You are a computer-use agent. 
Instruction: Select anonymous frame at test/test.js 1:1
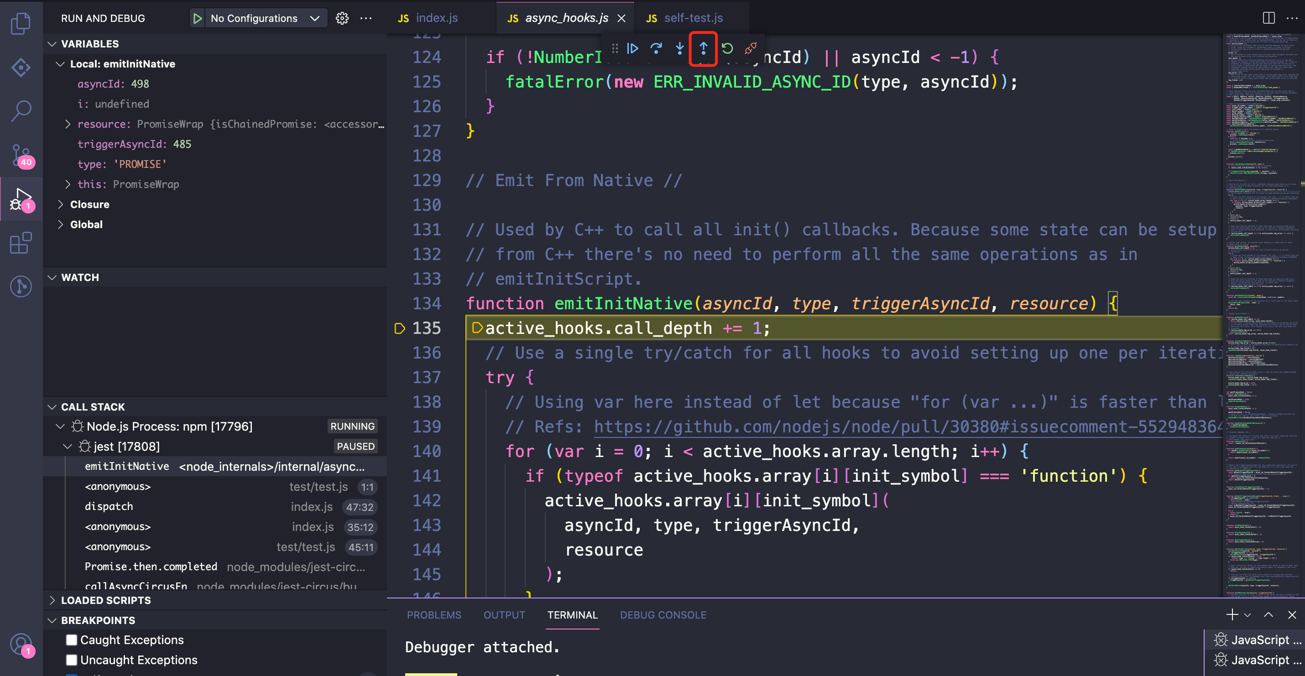click(215, 487)
